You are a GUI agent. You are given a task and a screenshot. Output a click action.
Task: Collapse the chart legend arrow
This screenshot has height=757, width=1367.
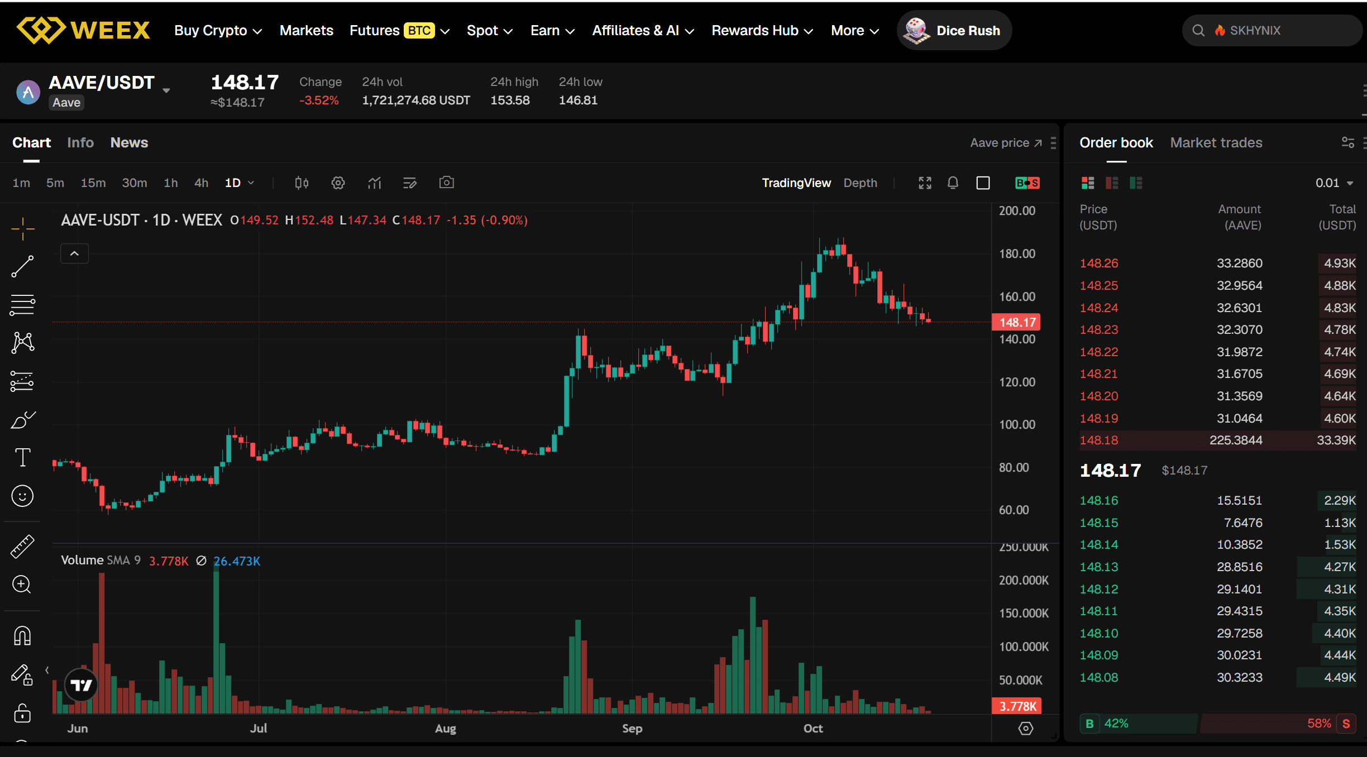point(74,253)
